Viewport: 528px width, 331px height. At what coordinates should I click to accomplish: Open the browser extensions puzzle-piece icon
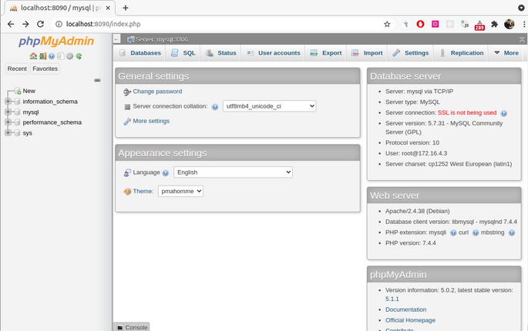click(x=494, y=24)
